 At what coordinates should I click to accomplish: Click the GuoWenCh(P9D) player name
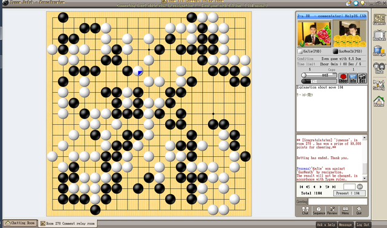(350, 51)
